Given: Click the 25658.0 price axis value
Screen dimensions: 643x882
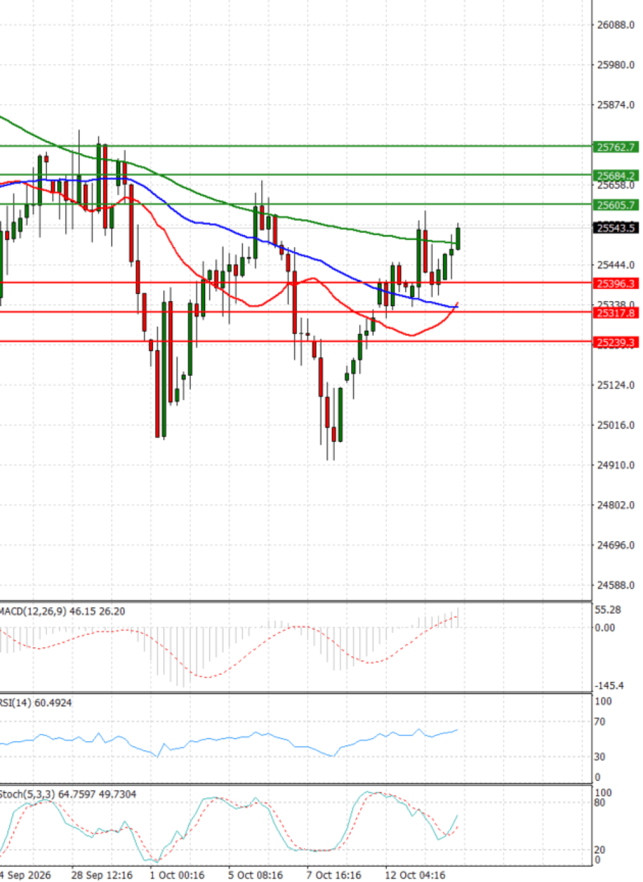Looking at the screenshot, I should click(615, 185).
